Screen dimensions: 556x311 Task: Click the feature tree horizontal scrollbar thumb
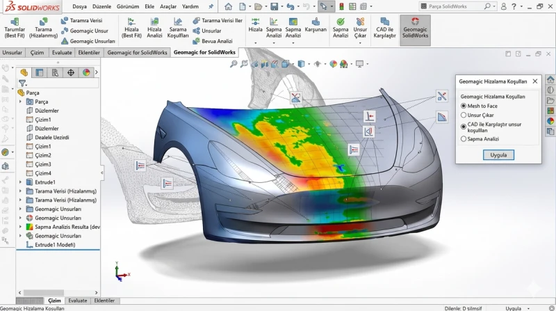click(x=44, y=292)
